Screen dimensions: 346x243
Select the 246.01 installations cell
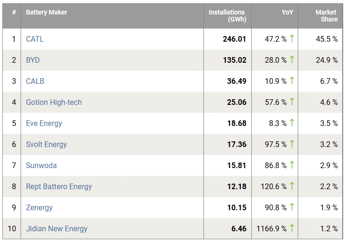[x=234, y=39]
